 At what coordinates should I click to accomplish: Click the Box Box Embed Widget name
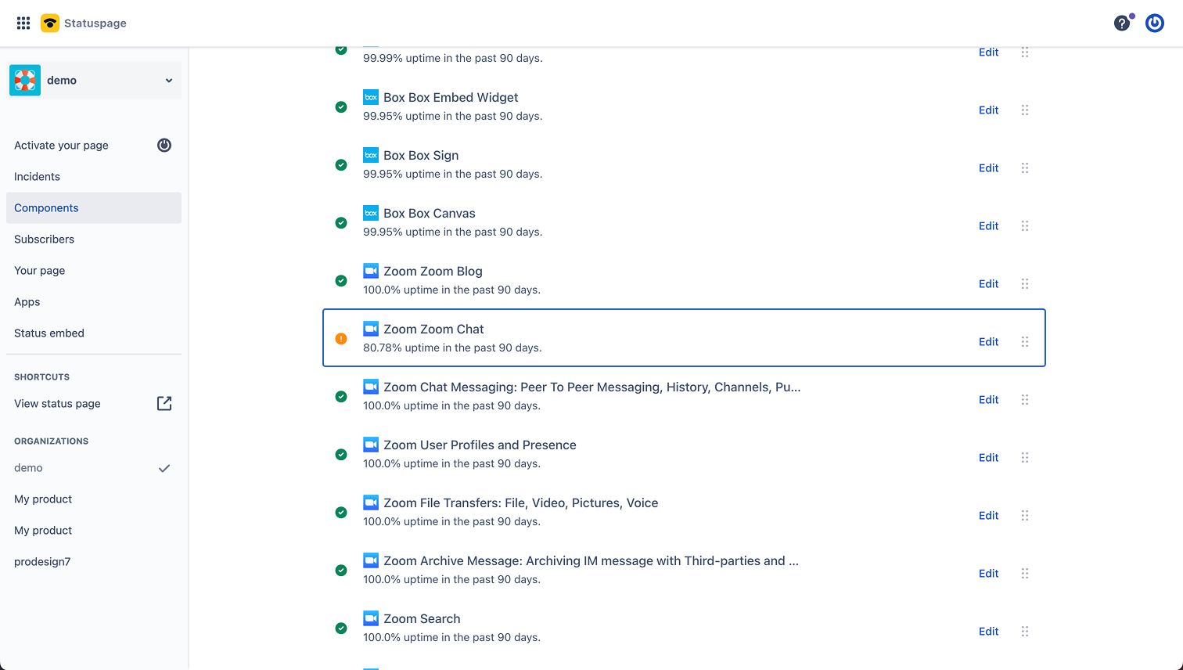coord(451,98)
